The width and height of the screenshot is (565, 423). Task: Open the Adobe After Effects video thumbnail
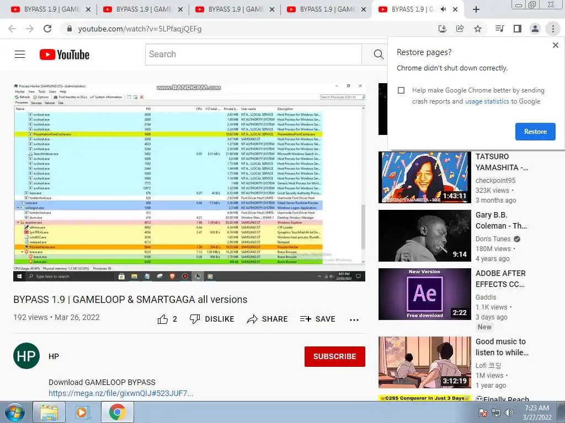click(x=424, y=294)
